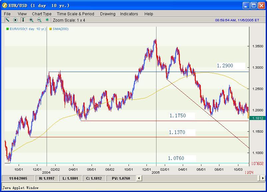Open the View menu
The width and height of the screenshot is (267, 192).
(x=22, y=14)
